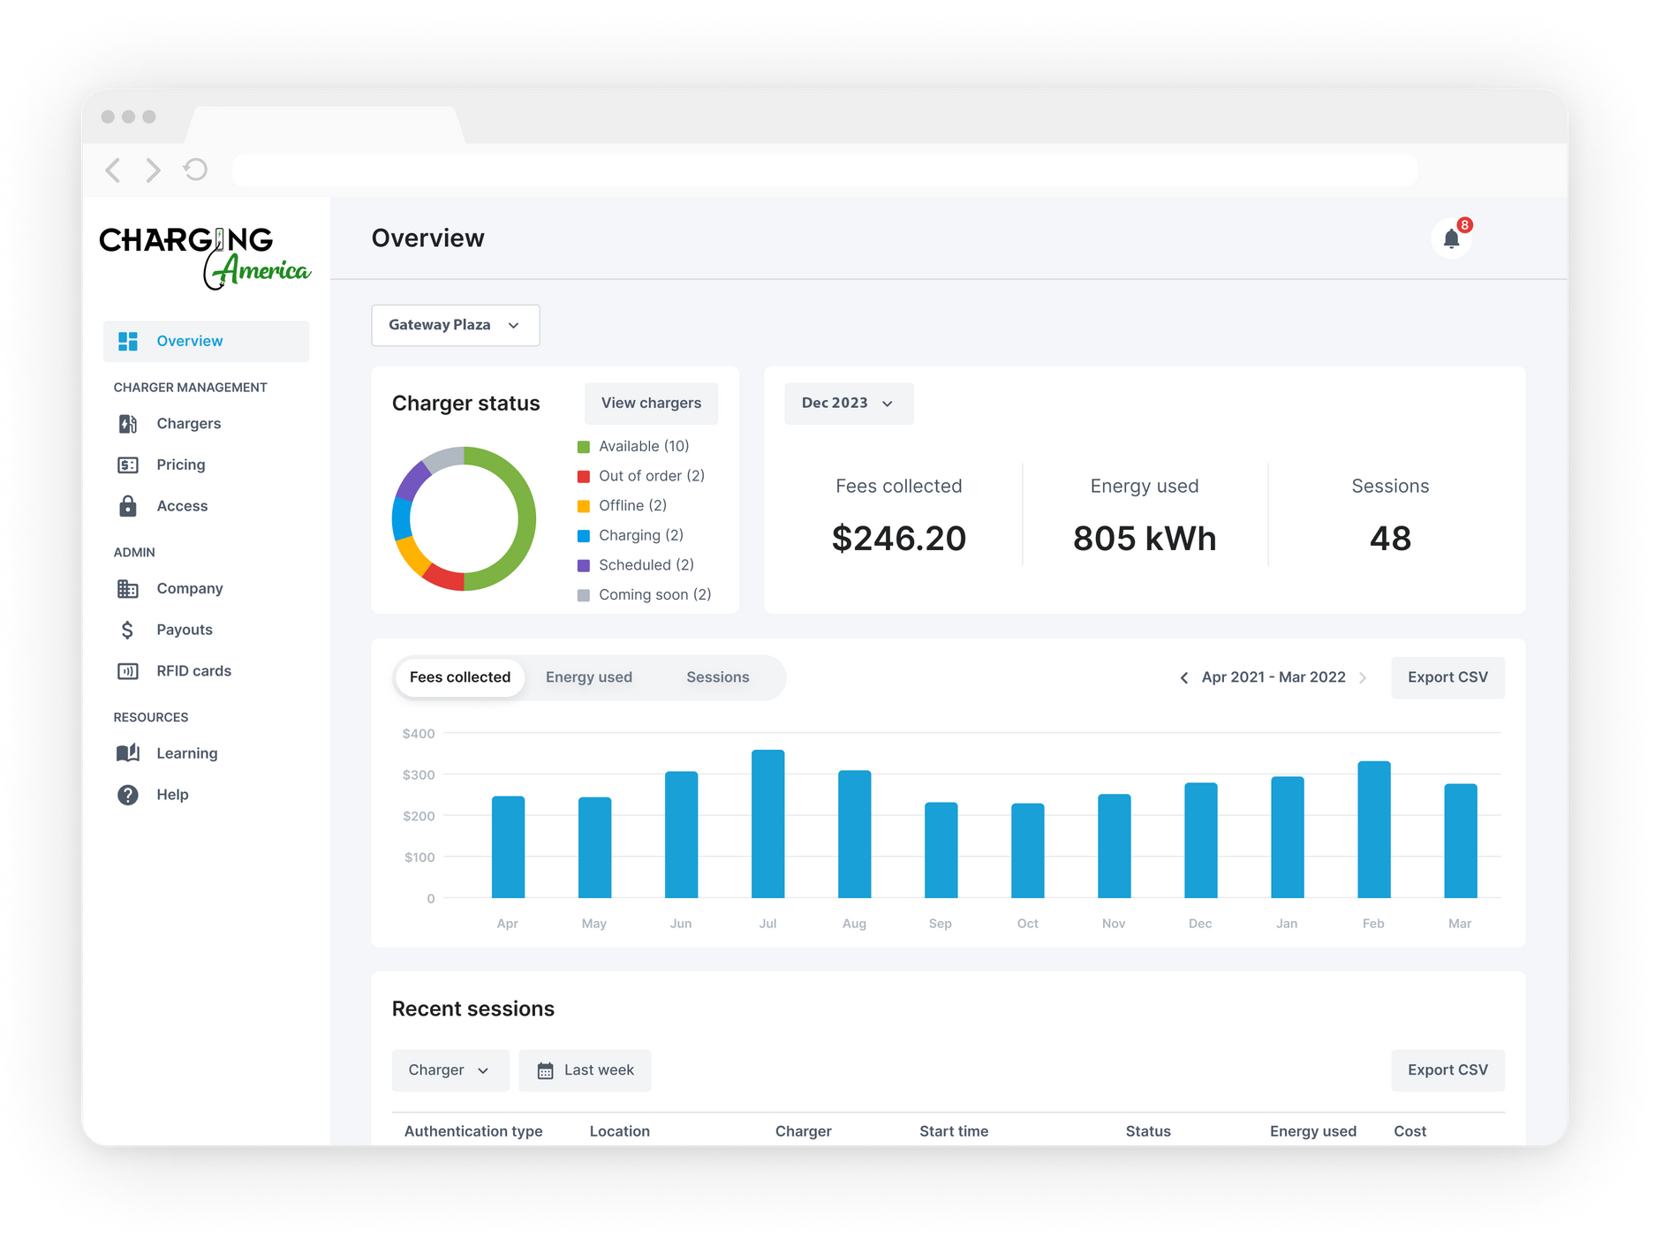Go to next date range with right chevron
Image resolution: width=1655 pixels, height=1239 pixels.
1363,677
